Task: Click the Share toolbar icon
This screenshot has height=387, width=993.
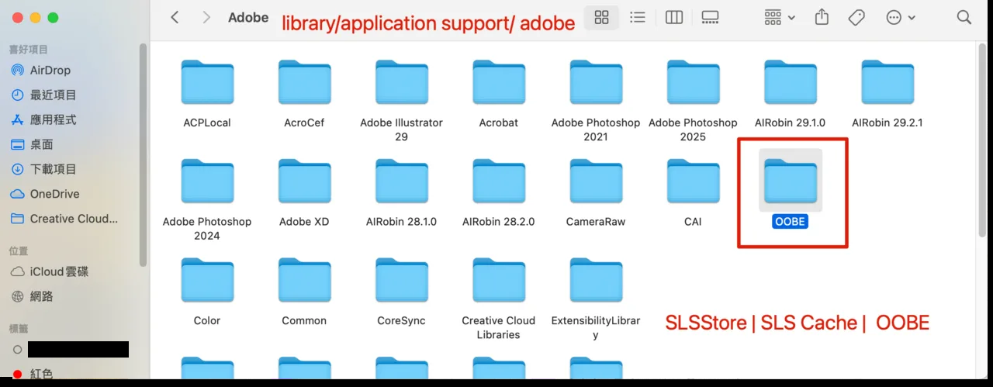Action: 822,16
